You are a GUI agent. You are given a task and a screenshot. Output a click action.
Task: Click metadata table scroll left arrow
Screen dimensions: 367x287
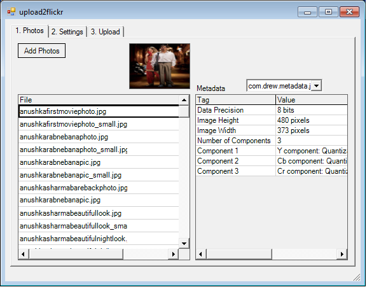201,254
